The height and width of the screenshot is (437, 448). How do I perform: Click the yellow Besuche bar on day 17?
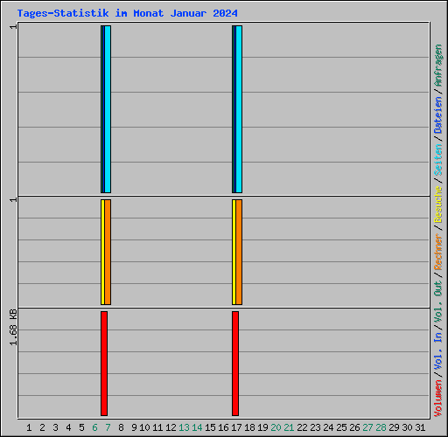[x=234, y=253]
